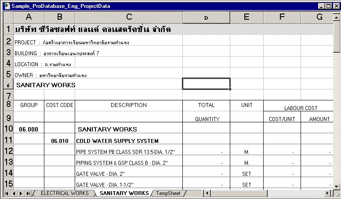Select row 6 header

pyautogui.click(x=8, y=84)
